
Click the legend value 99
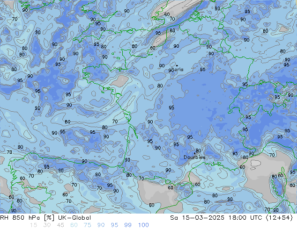128,225
